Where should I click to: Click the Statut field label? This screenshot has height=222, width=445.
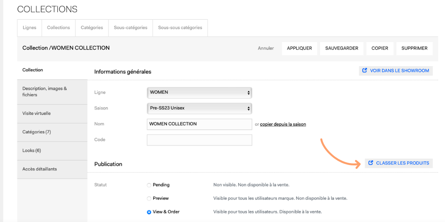click(100, 185)
